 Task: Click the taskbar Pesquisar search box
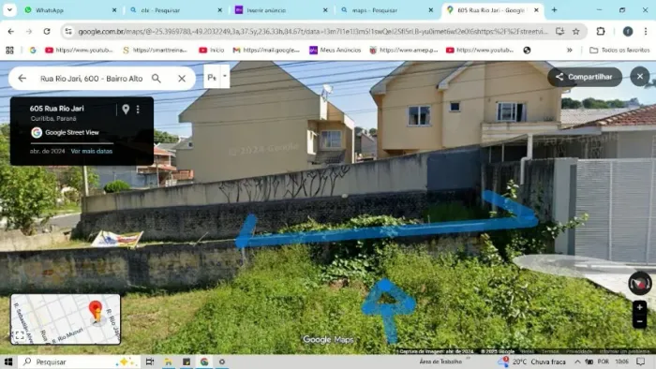point(80,362)
